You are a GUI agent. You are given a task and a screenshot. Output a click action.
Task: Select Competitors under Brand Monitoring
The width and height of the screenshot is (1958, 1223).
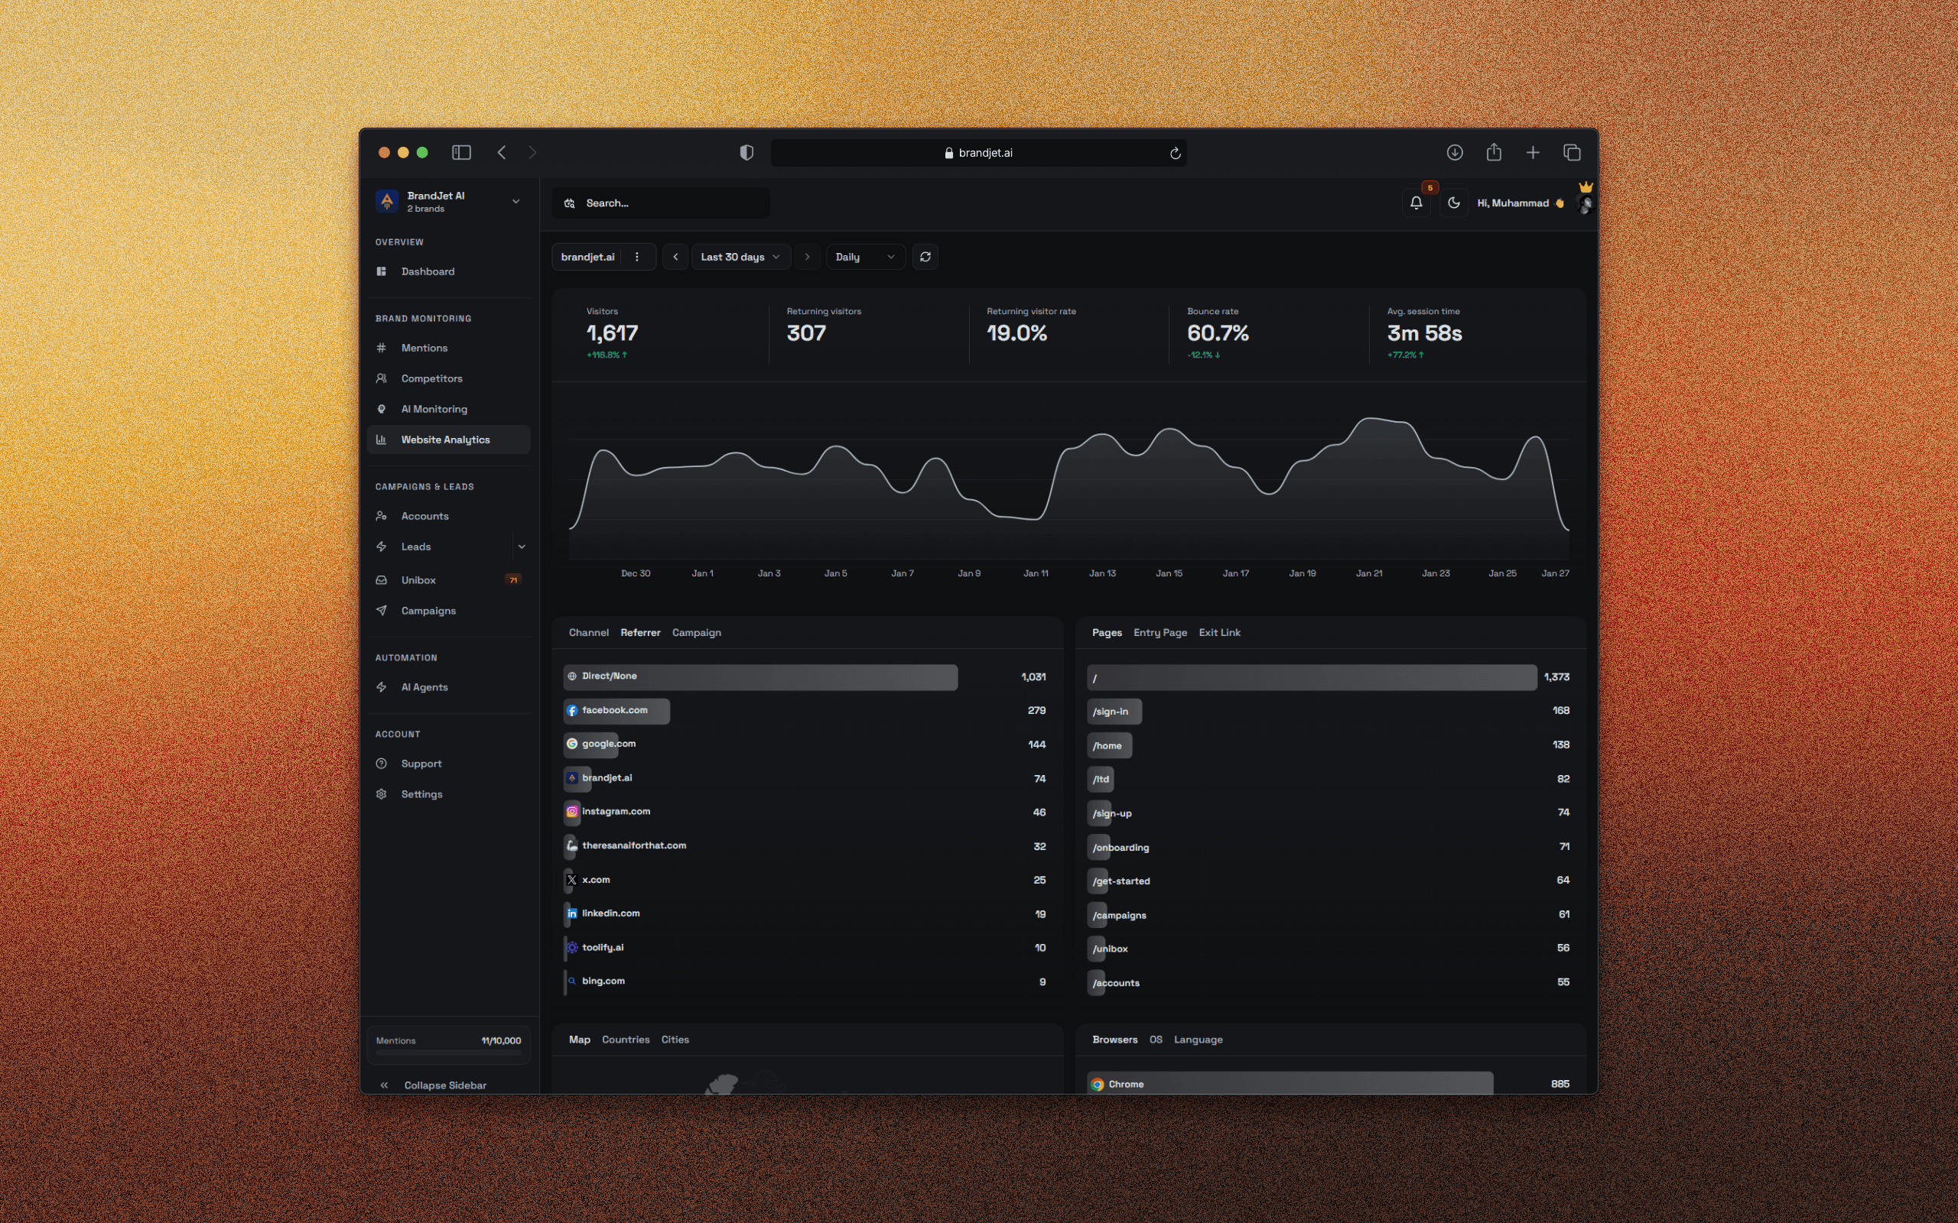(431, 378)
